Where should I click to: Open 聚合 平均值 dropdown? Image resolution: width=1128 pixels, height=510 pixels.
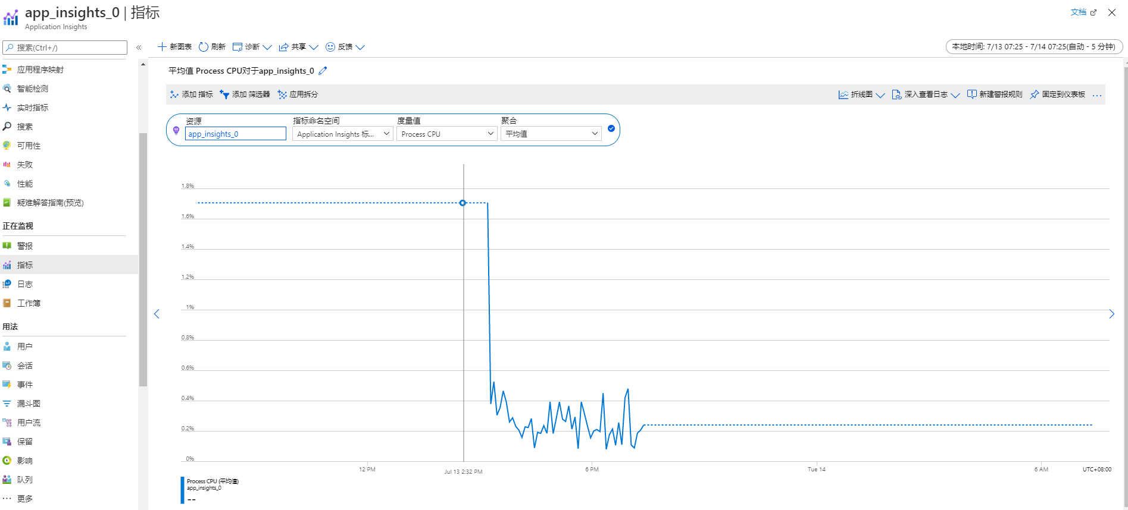click(x=551, y=134)
